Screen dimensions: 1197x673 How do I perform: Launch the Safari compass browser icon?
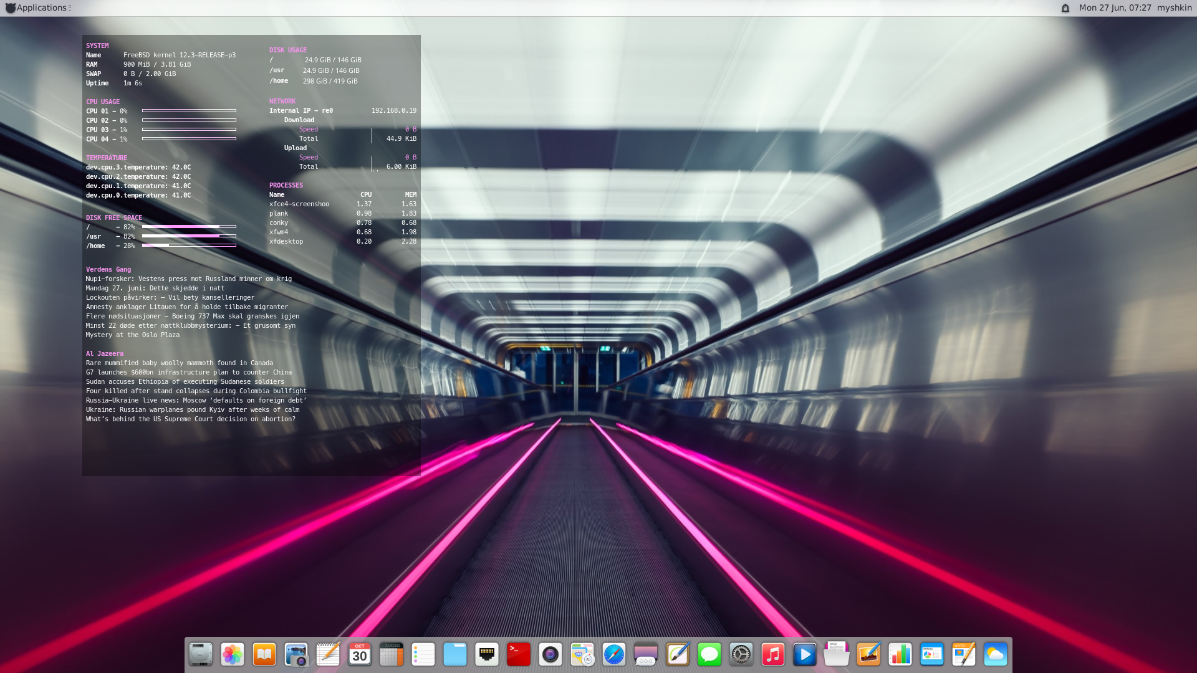point(614,654)
